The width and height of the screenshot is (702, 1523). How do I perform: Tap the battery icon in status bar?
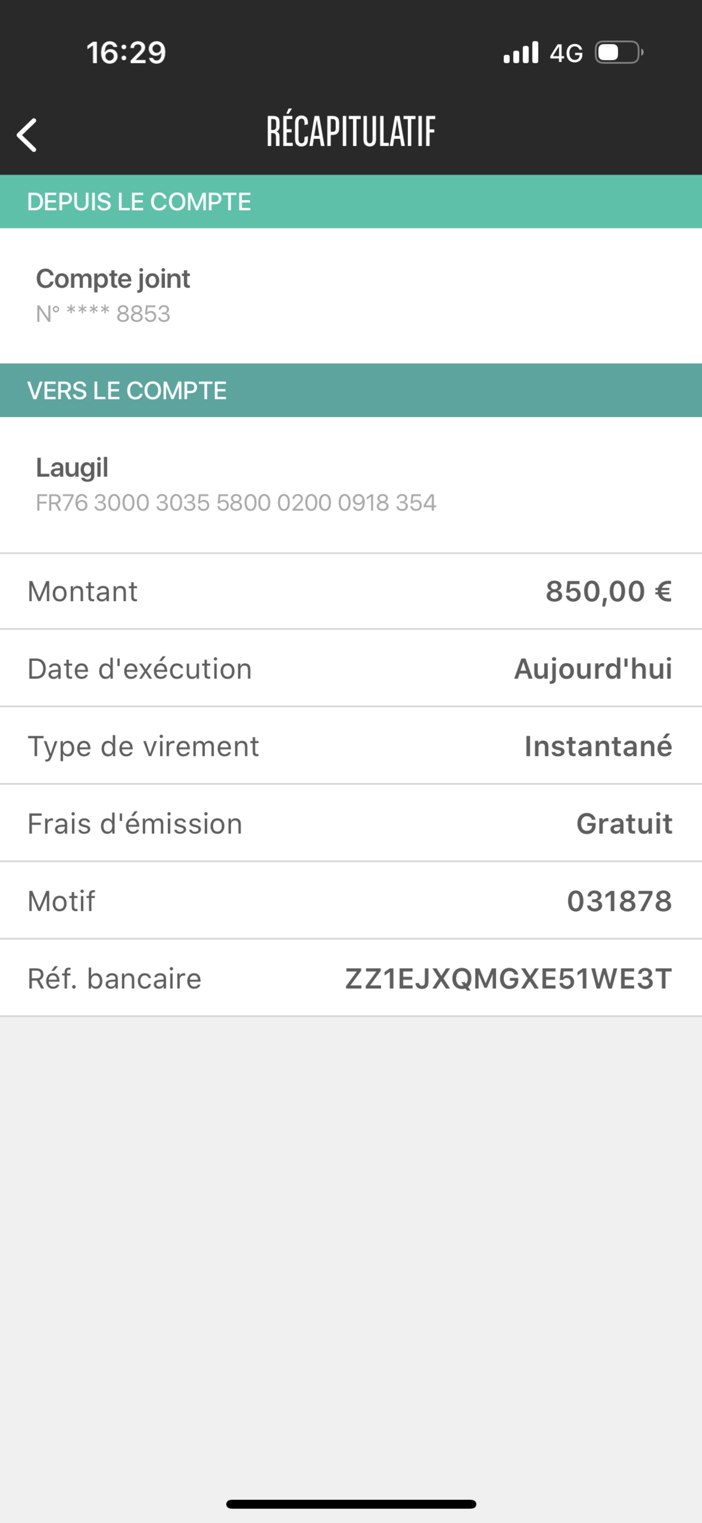(x=619, y=53)
